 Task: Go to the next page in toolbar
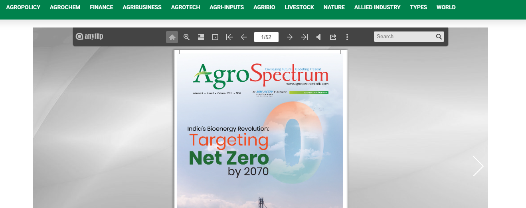click(x=290, y=37)
